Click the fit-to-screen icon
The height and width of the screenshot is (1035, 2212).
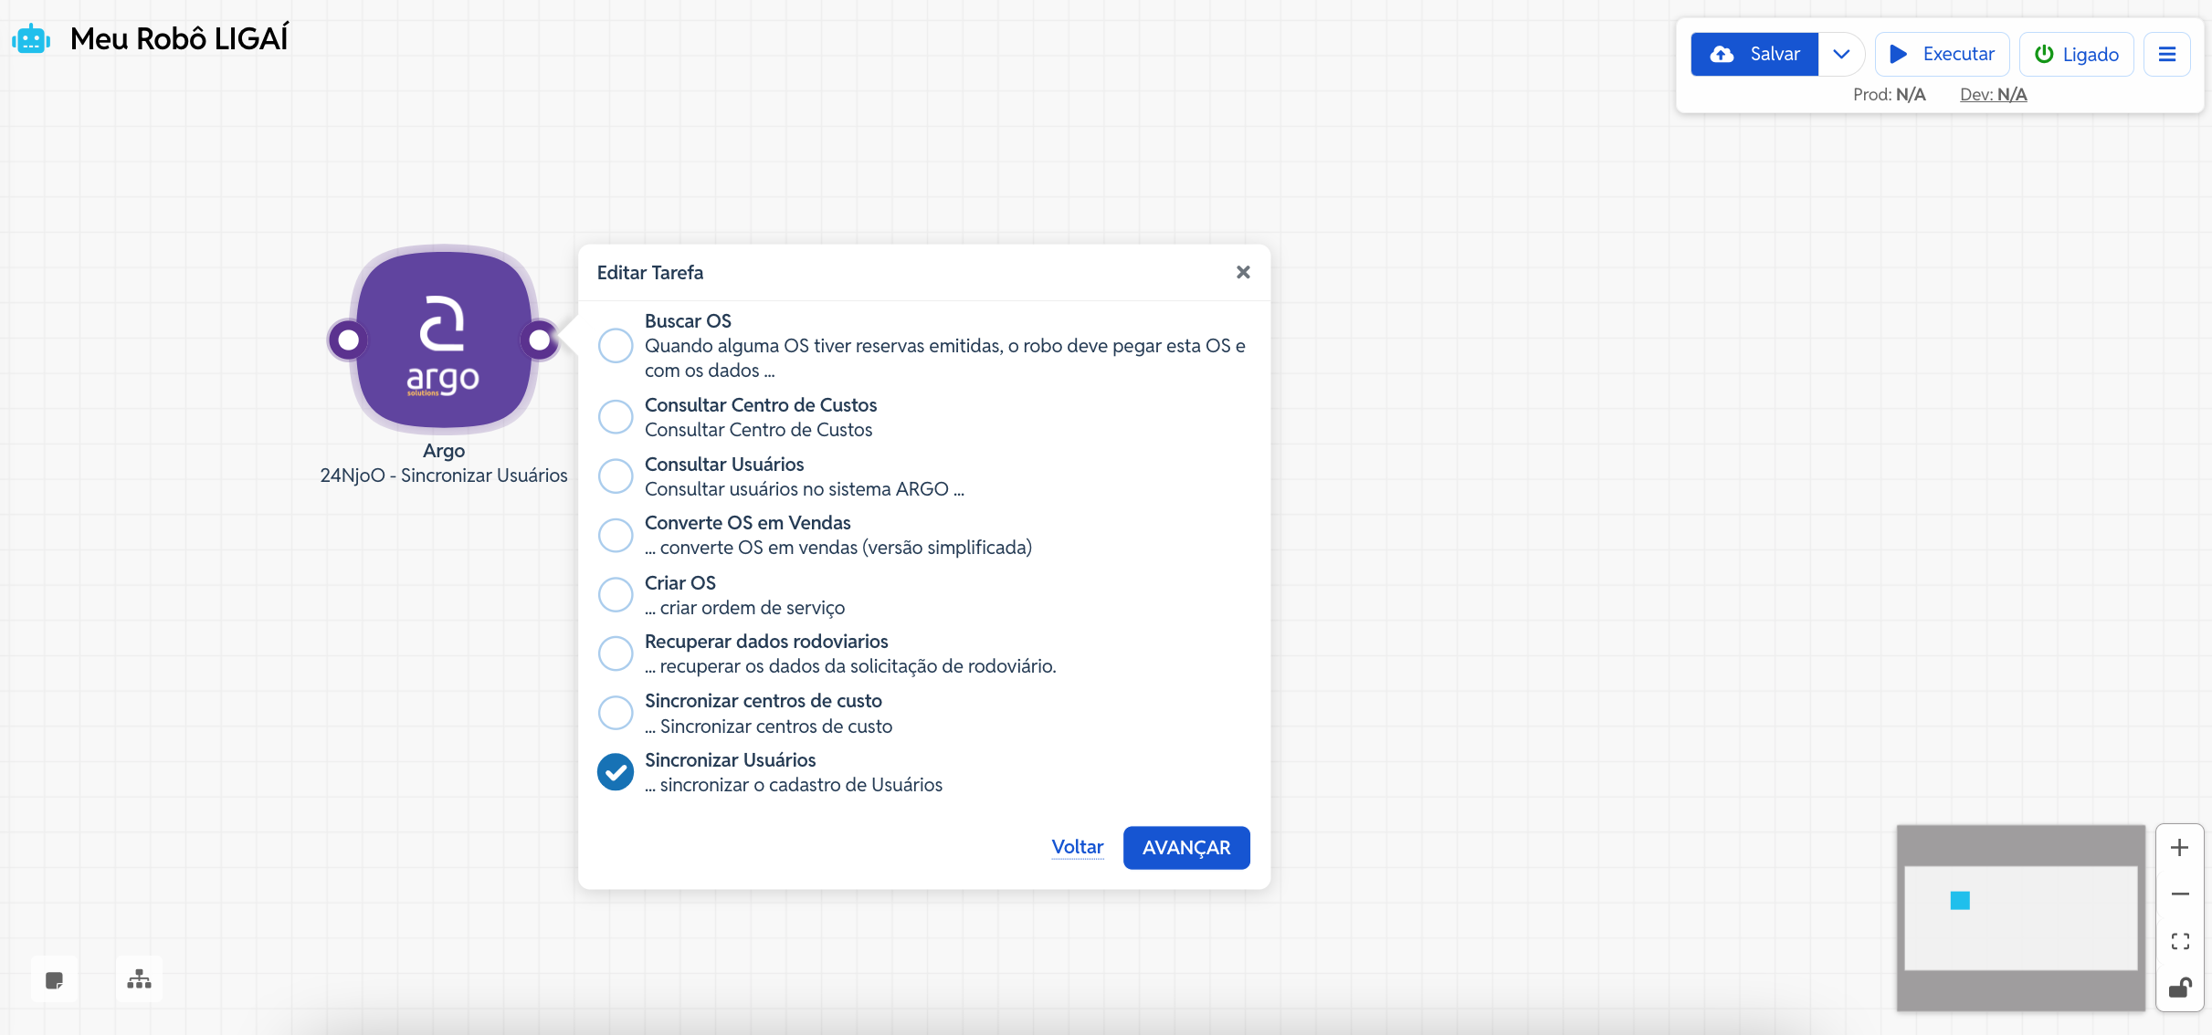pos(2179,941)
